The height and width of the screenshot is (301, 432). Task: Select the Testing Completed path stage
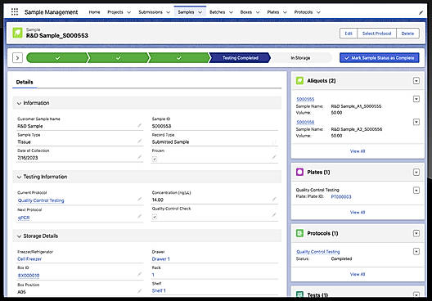241,58
